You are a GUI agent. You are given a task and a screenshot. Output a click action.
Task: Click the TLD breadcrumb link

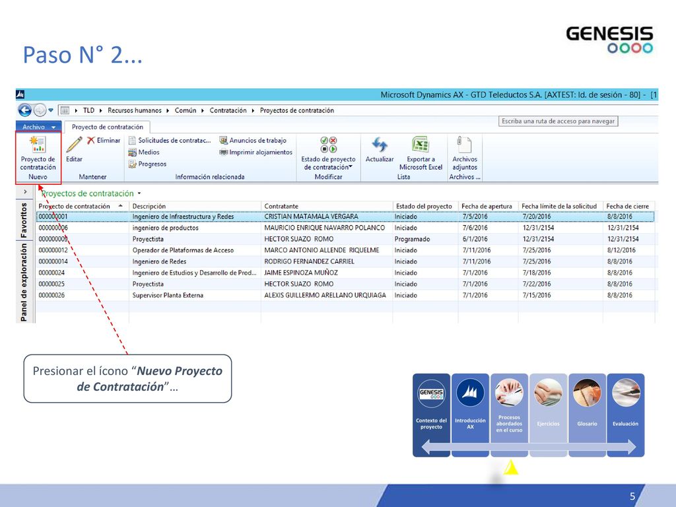(x=89, y=110)
